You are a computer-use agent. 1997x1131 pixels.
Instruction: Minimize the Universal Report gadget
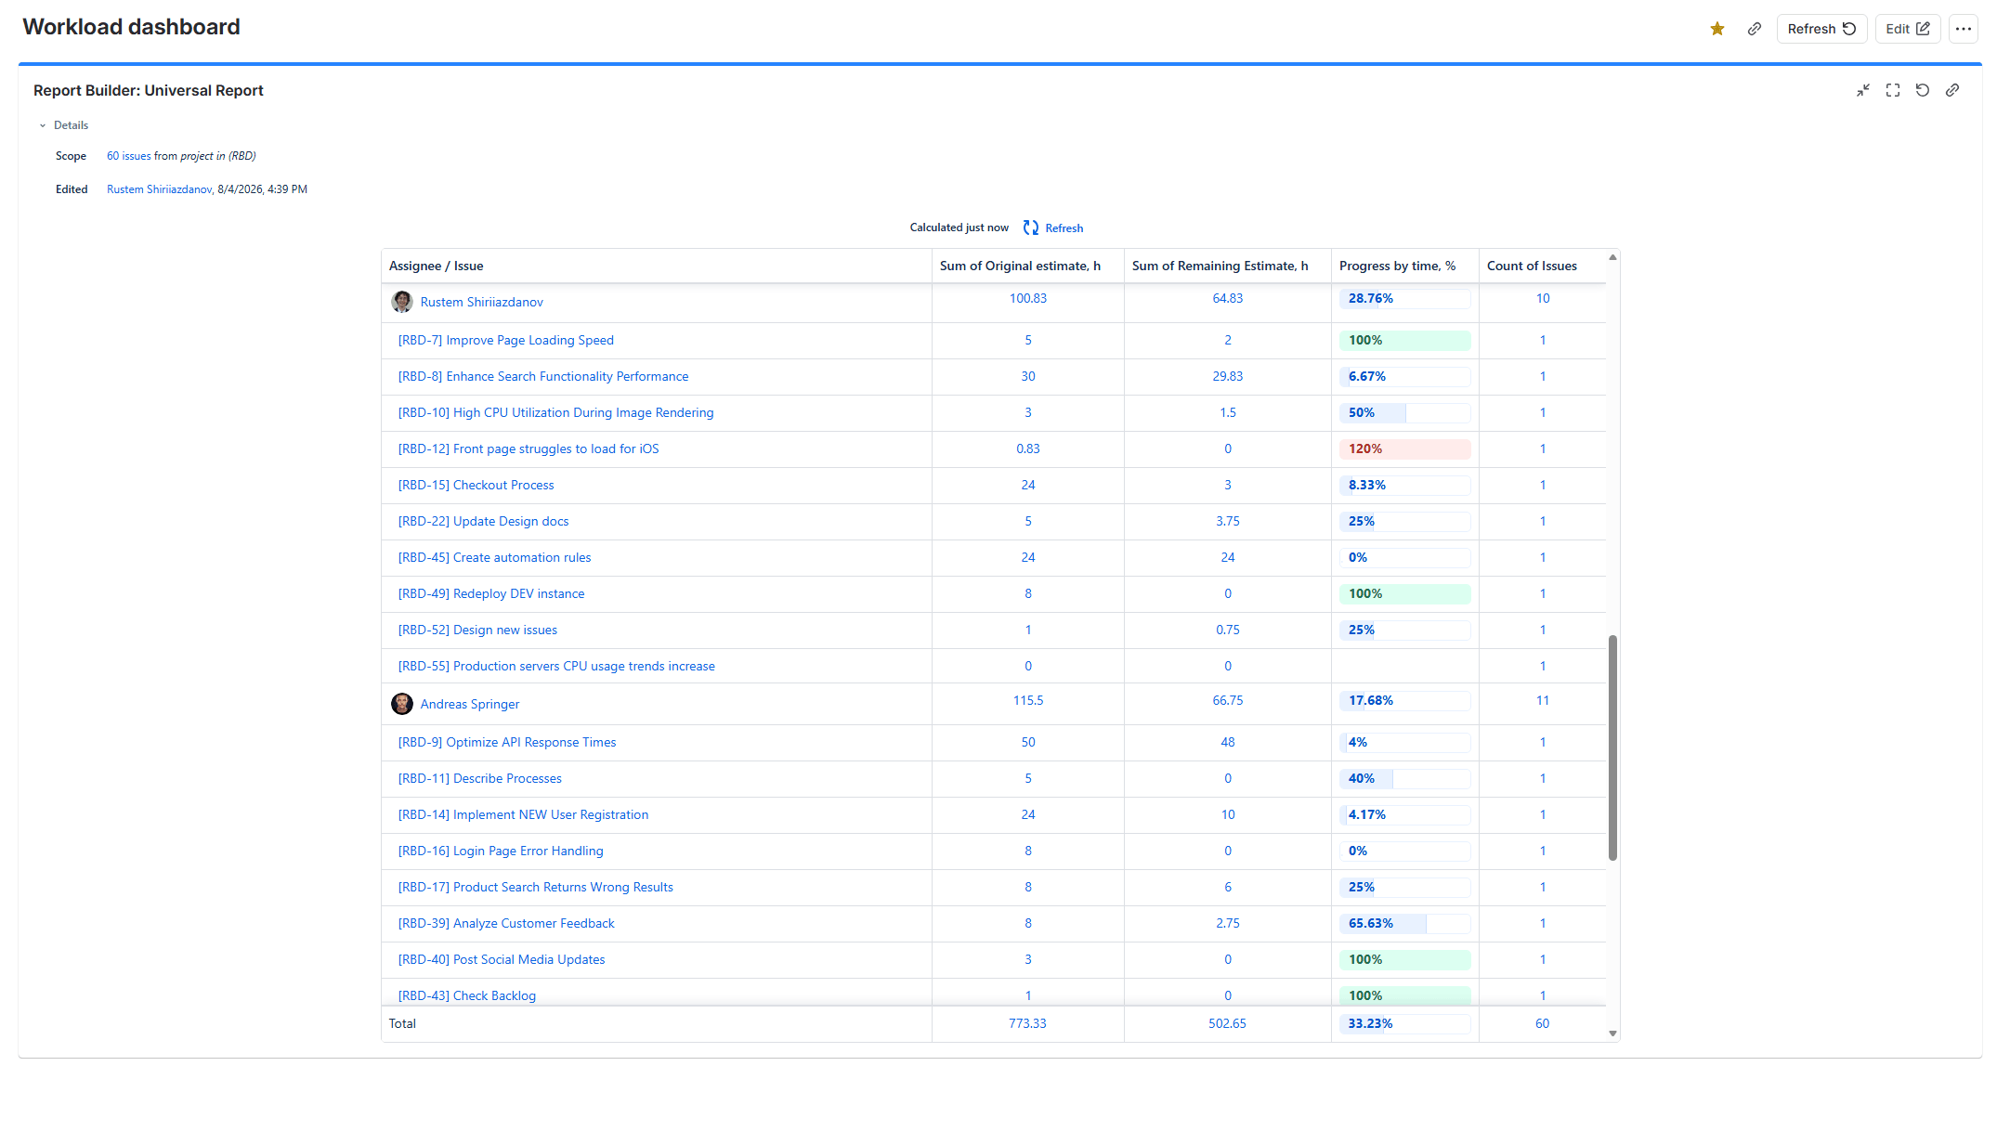tap(1862, 90)
